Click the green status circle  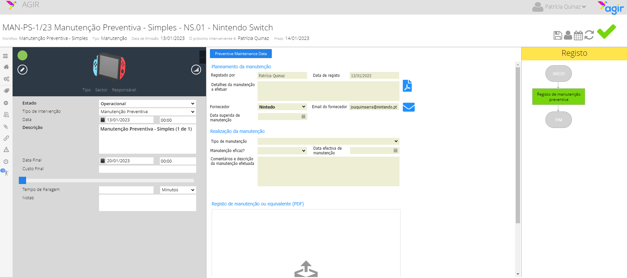[22, 55]
